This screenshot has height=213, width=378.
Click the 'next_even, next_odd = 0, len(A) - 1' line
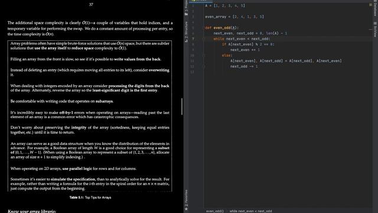click(x=250, y=33)
